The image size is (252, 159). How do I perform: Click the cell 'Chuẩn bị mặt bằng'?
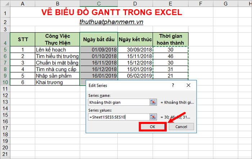click(x=57, y=63)
